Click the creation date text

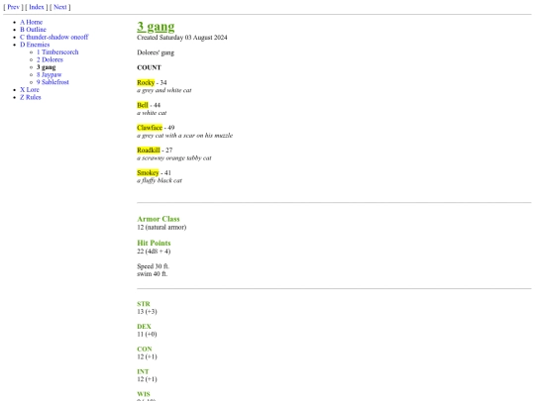pyautogui.click(x=182, y=38)
